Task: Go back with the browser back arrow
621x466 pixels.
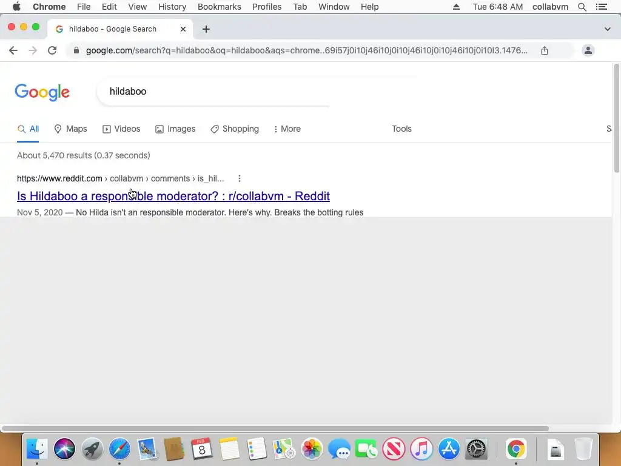Action: 13,50
